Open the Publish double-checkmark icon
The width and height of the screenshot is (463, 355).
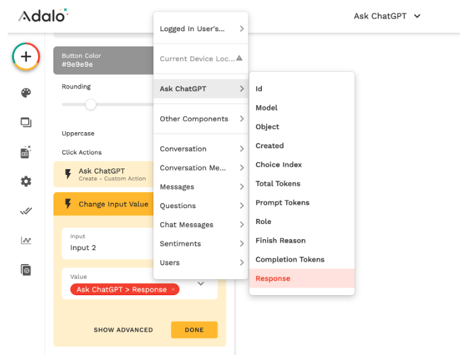[x=26, y=211]
